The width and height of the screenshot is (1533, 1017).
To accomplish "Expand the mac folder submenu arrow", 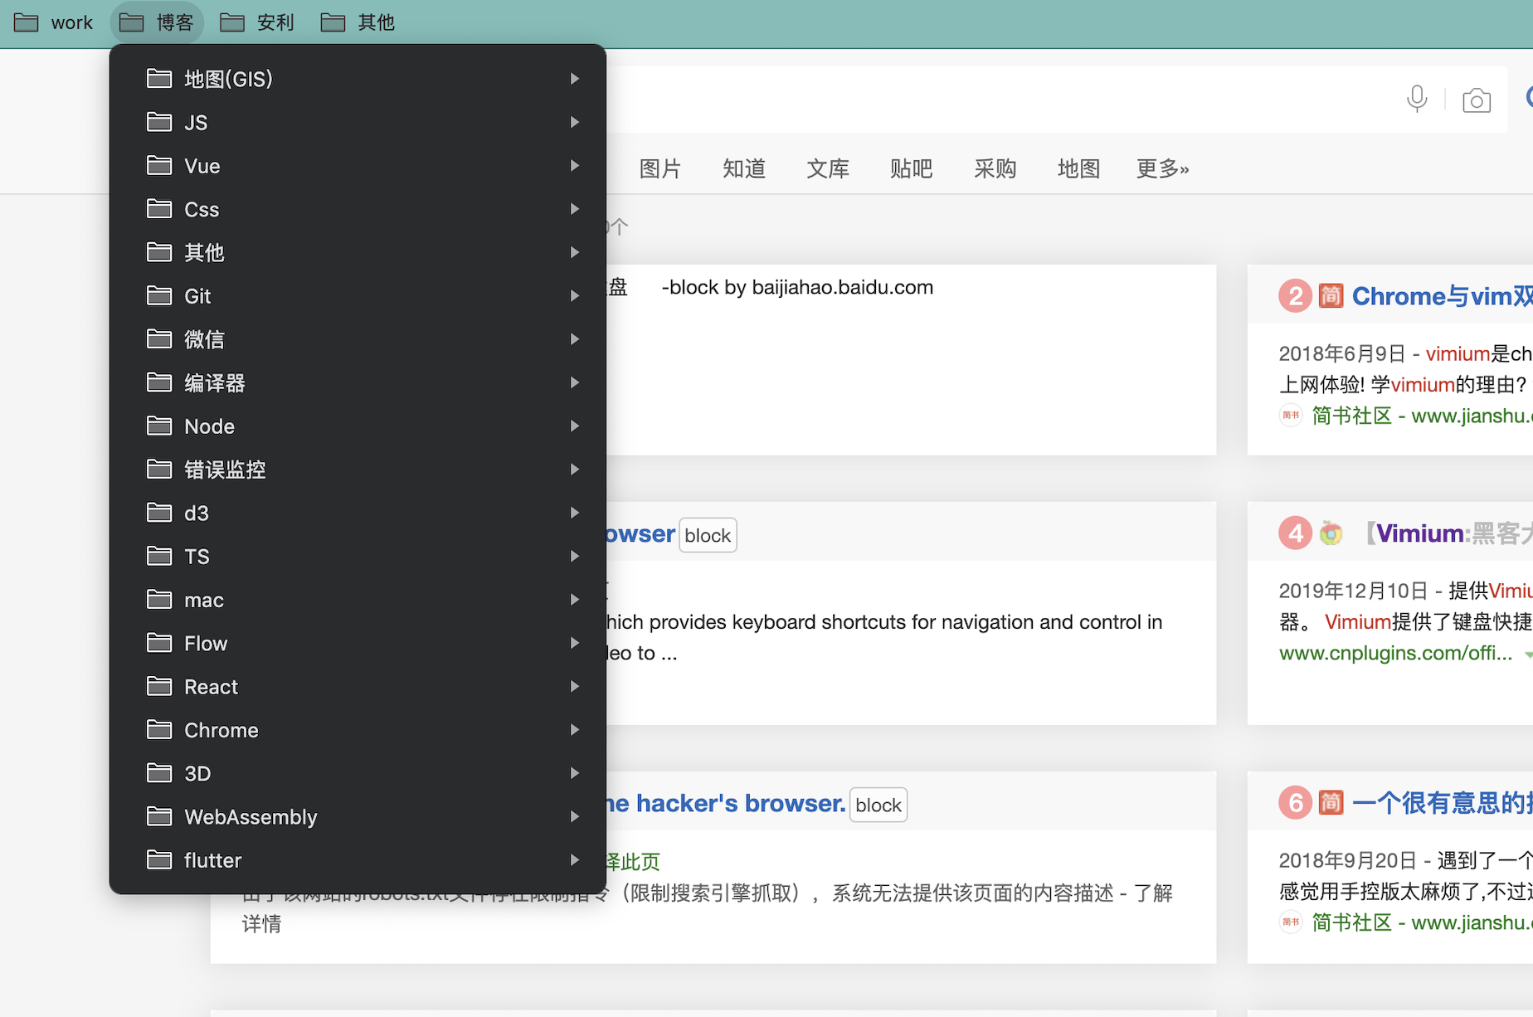I will coord(575,600).
